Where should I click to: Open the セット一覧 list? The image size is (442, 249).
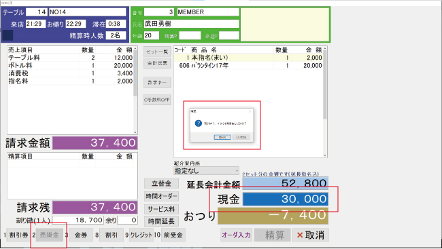click(x=157, y=52)
